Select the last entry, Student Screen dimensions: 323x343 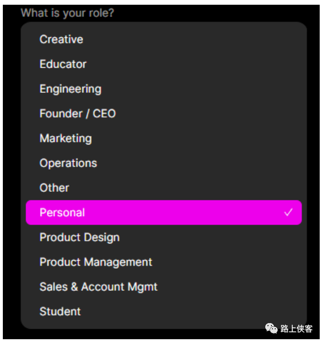click(x=60, y=311)
